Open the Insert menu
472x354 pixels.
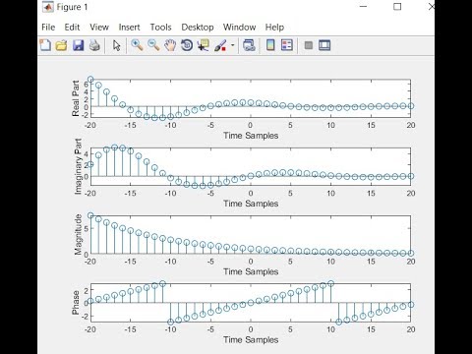pos(129,28)
